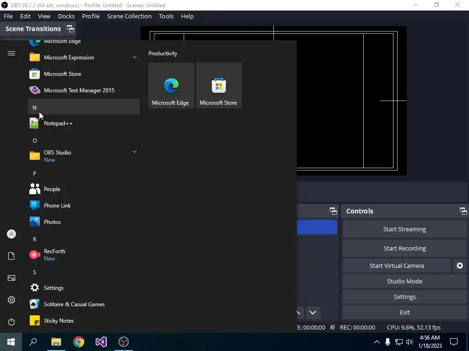Click the CPU usage status text
The image size is (469, 351).
tap(414, 327)
